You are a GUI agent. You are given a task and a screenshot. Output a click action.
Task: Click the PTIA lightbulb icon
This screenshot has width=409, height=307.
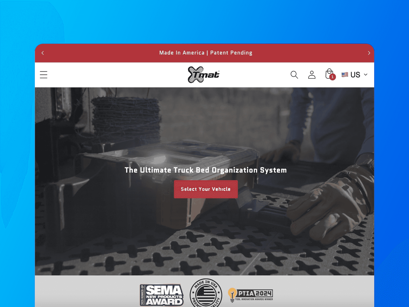click(232, 295)
